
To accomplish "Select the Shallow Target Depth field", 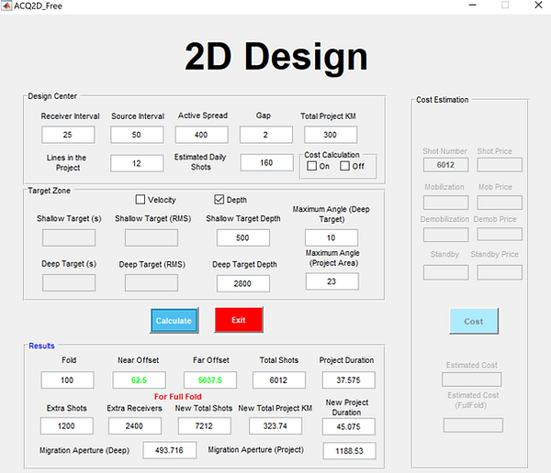I will 243,237.
